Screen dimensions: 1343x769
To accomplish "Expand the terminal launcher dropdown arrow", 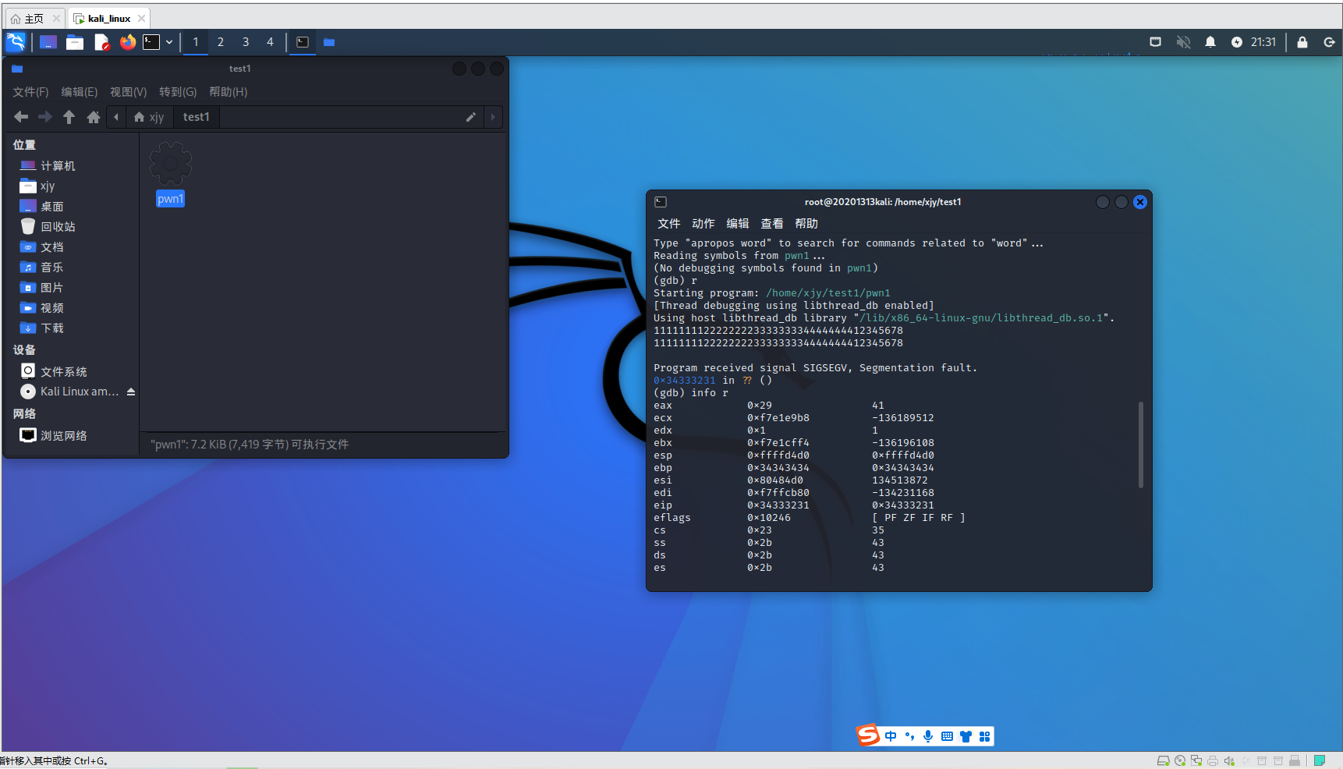I will 169,42.
